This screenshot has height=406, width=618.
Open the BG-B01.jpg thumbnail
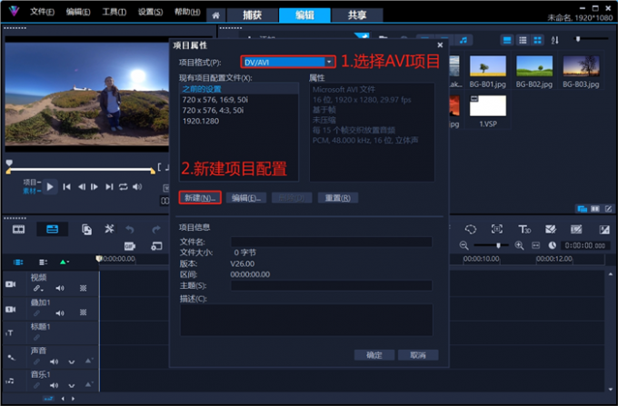pyautogui.click(x=487, y=65)
